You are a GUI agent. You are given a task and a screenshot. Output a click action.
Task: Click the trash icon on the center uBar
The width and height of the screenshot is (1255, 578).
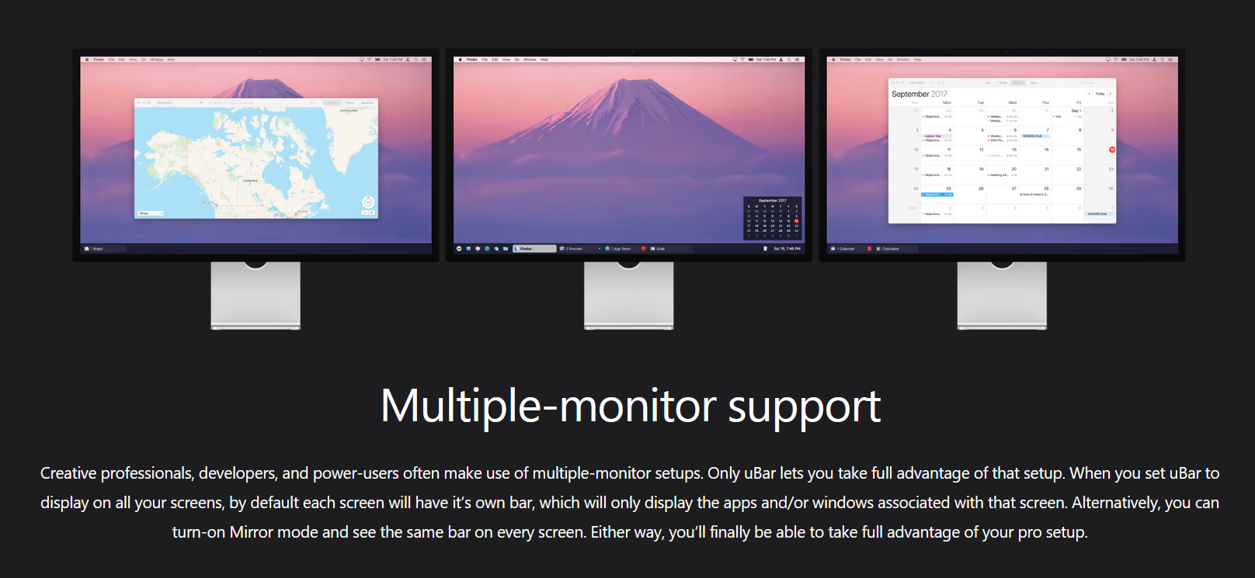(x=765, y=248)
